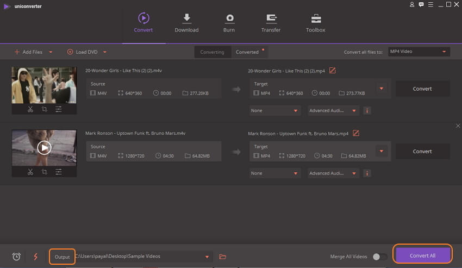This screenshot has width=462, height=268.
Task: Click Convert button for Uptown Funk video
Action: [x=422, y=151]
